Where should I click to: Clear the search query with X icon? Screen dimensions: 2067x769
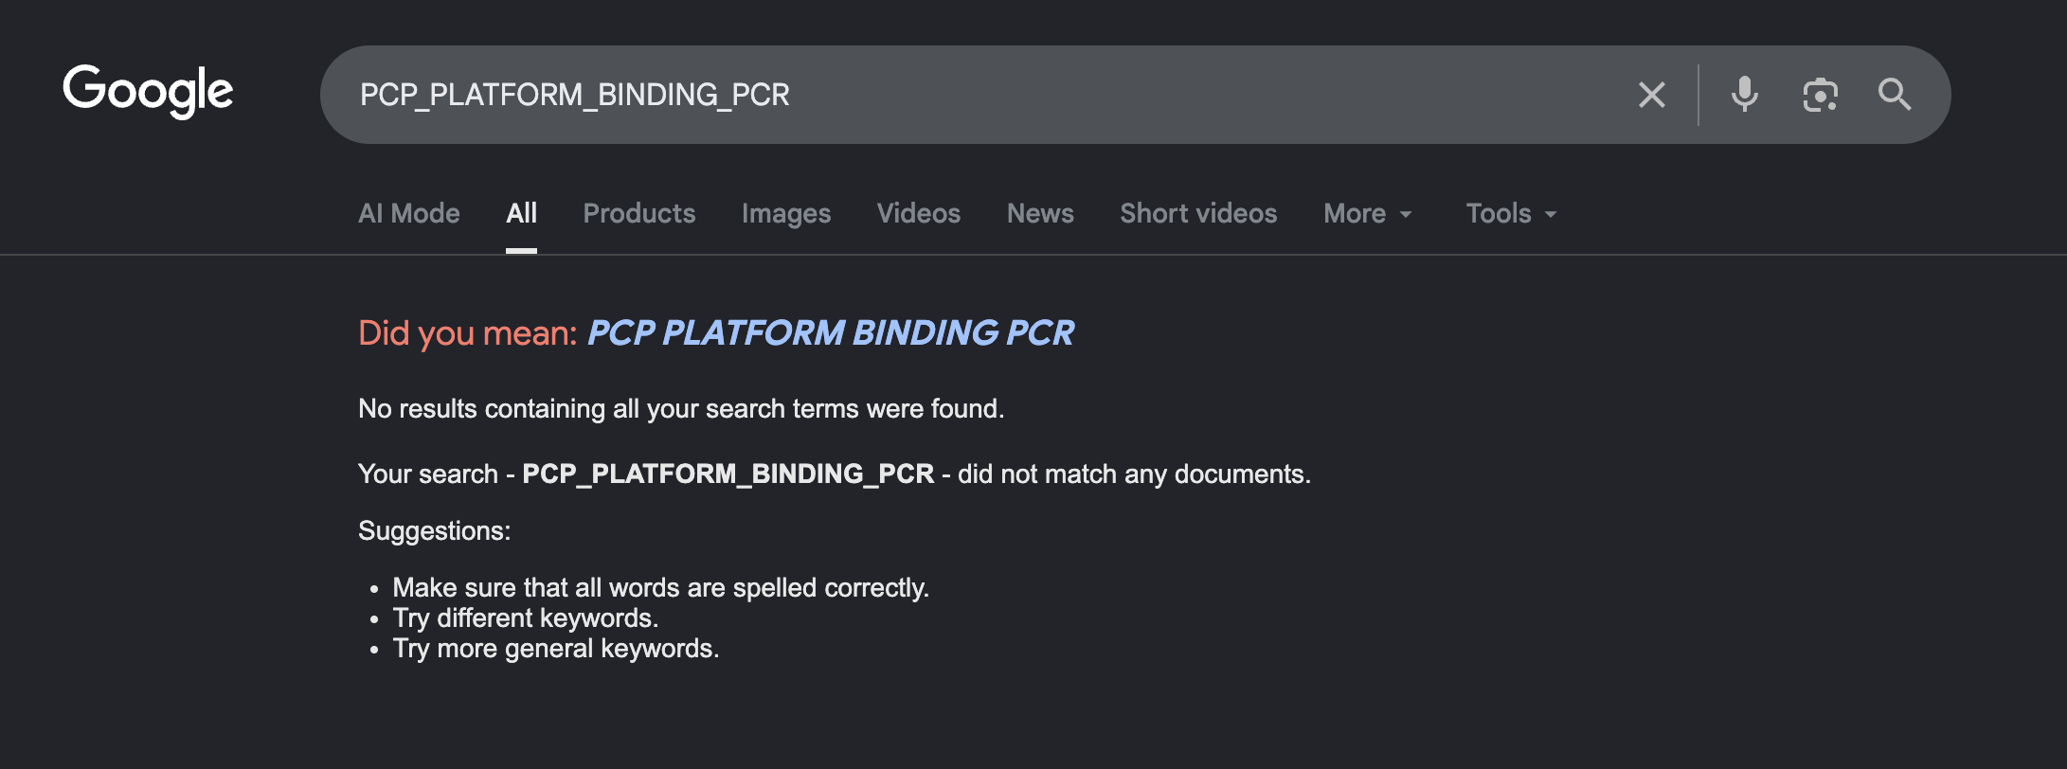coord(1651,95)
